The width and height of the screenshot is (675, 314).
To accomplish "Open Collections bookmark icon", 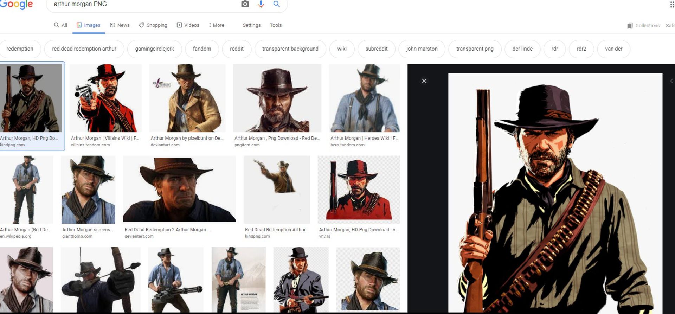I will point(630,26).
